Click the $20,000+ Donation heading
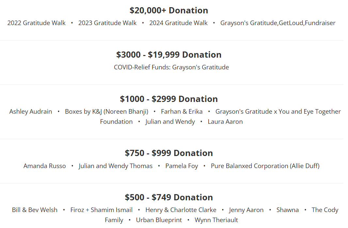This screenshot has height=228, width=348. [169, 10]
